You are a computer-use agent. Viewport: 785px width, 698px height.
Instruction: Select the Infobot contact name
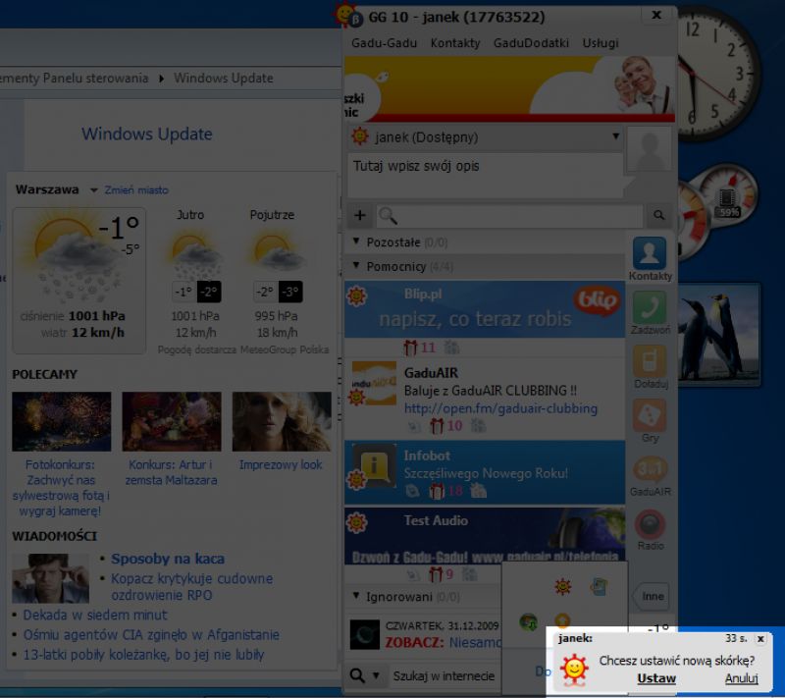pos(427,456)
